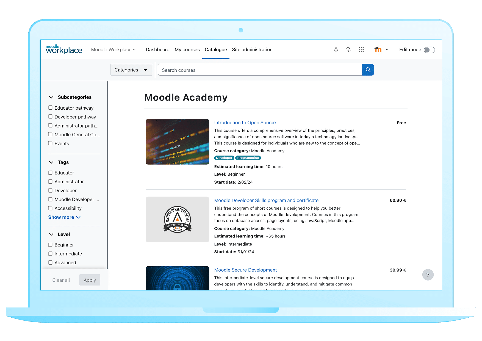Click the Moodle Workplace logo
This screenshot has width=482, height=341.
point(64,49)
